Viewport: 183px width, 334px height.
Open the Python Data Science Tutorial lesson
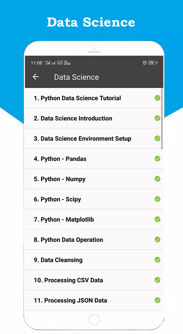click(94, 98)
